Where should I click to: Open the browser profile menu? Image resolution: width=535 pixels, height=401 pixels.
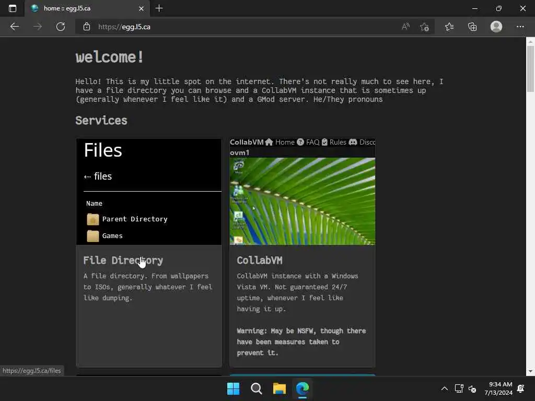(496, 27)
